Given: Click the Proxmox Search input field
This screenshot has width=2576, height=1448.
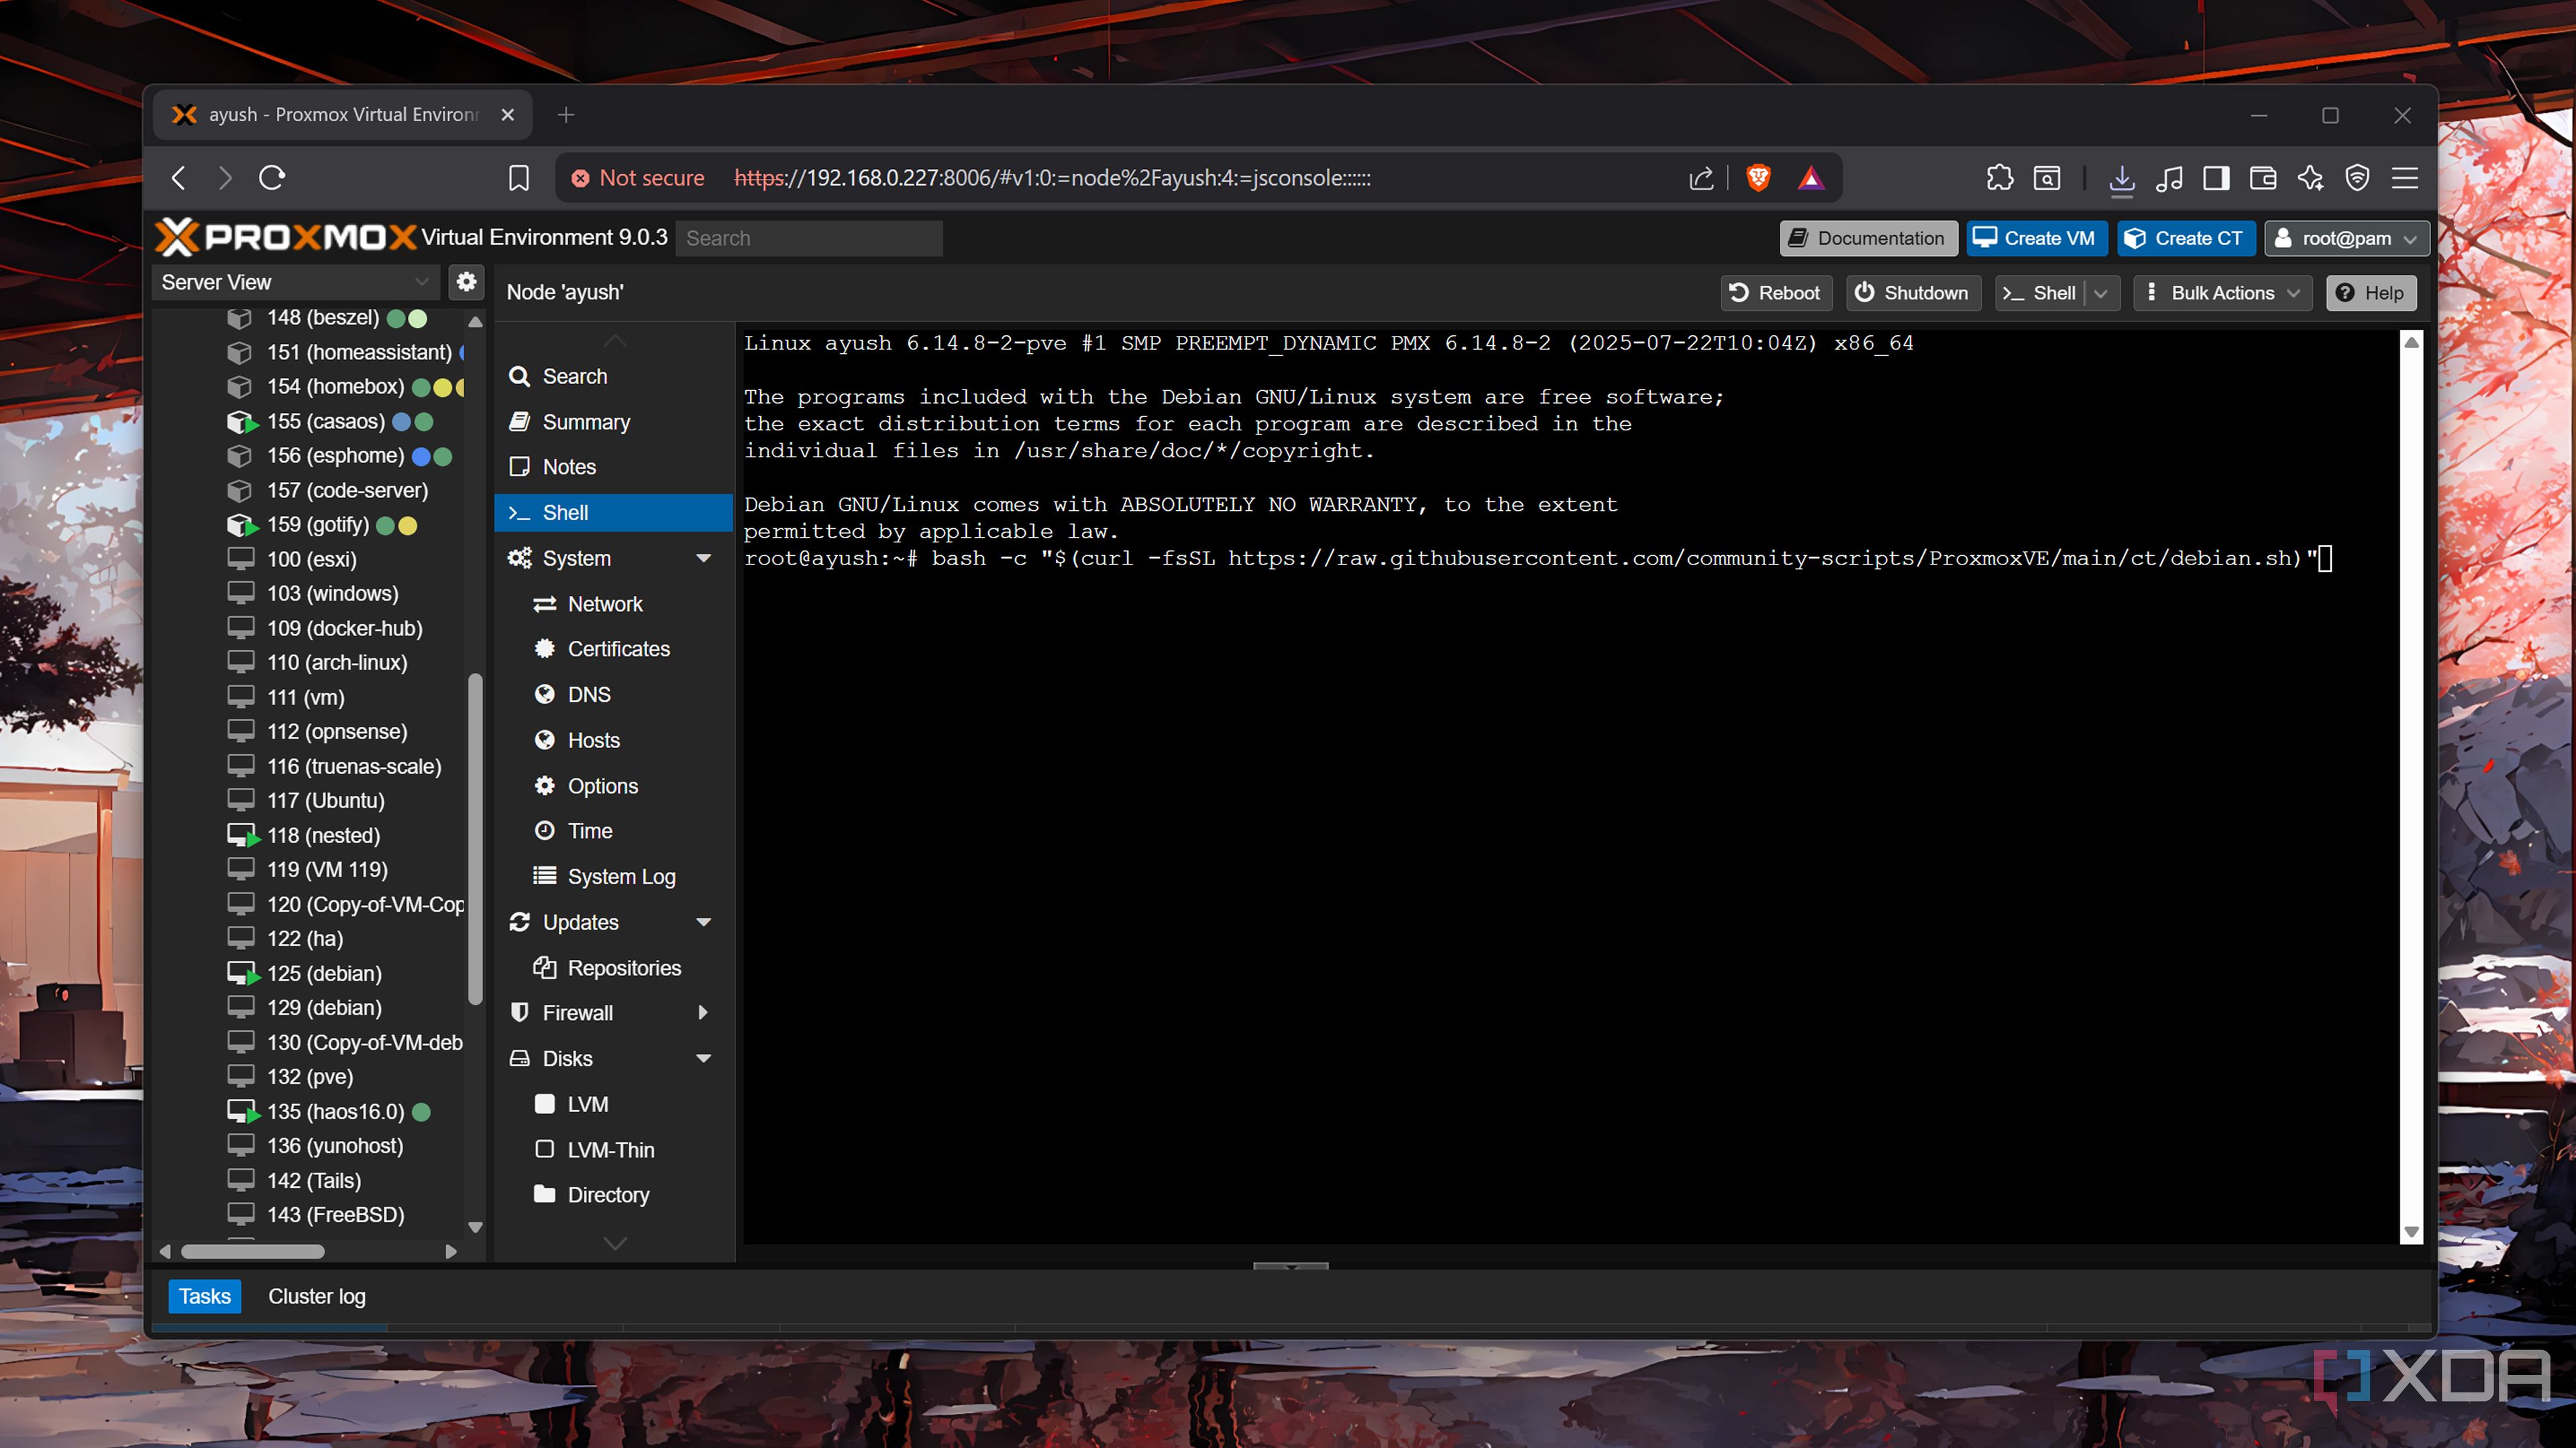Looking at the screenshot, I should (808, 238).
